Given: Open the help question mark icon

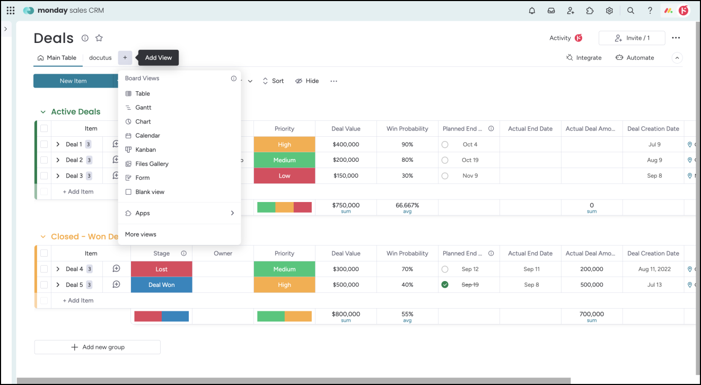Looking at the screenshot, I should pyautogui.click(x=650, y=11).
